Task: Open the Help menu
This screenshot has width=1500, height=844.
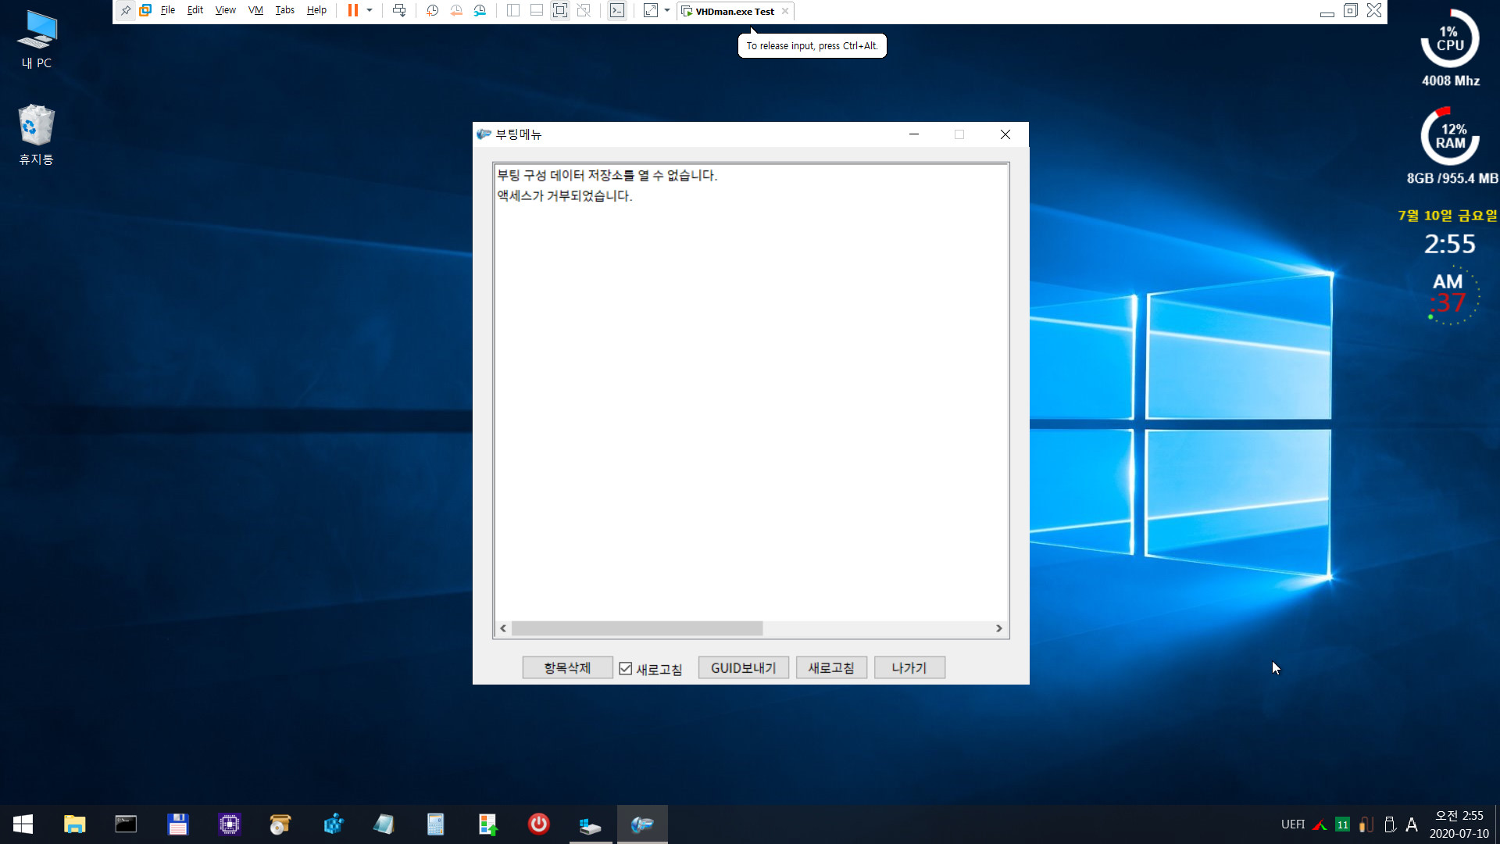Action: click(316, 11)
